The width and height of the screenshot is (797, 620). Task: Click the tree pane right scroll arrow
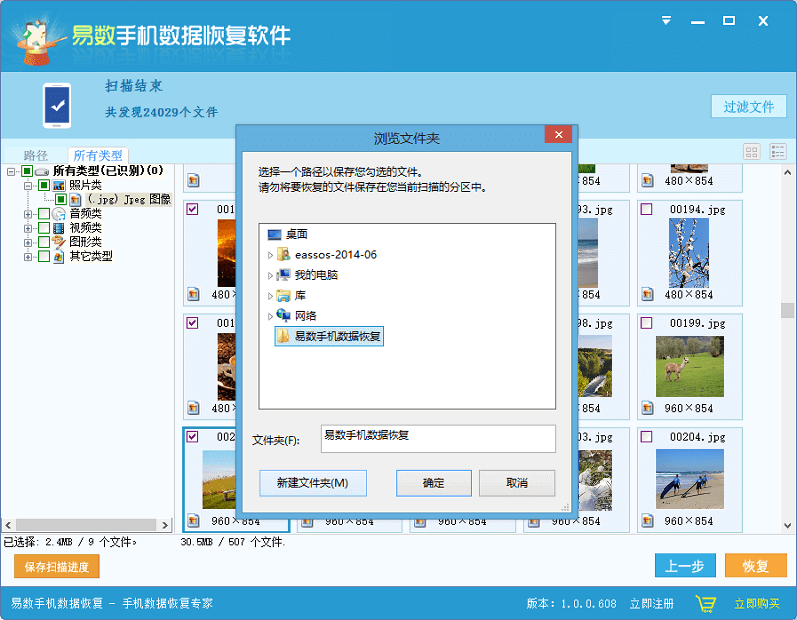coord(165,525)
